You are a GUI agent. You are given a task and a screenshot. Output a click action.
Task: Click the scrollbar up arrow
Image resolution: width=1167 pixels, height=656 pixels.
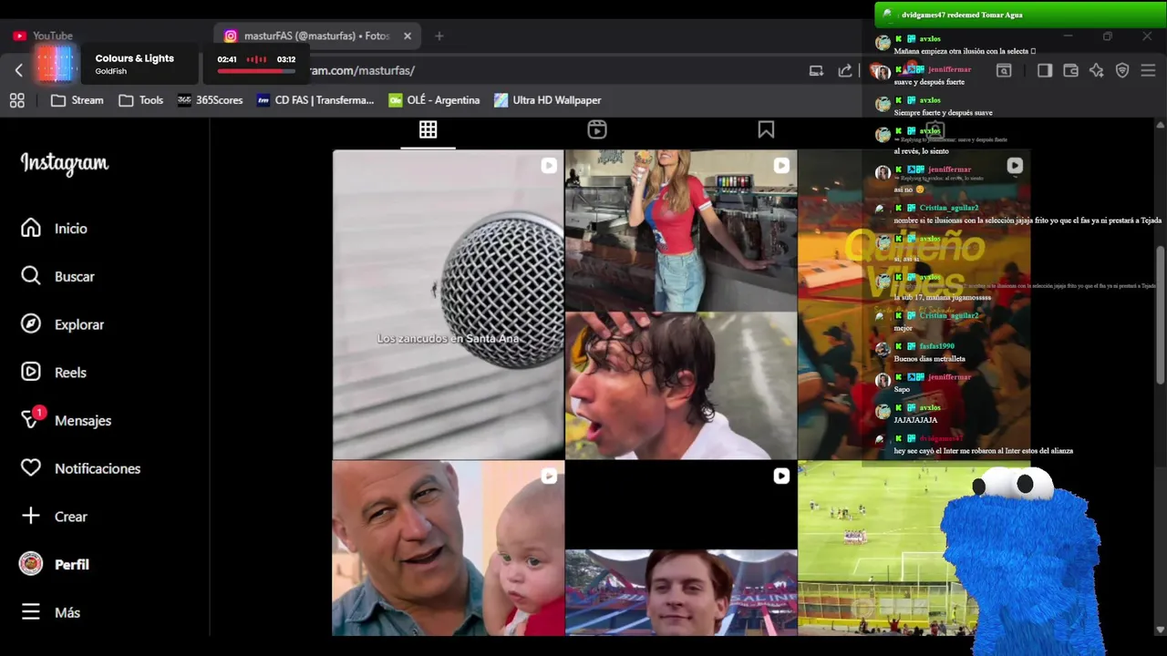[1161, 124]
